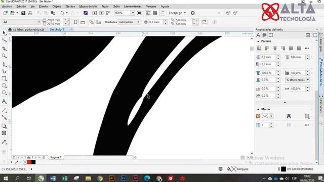Screen dimensions: 324x182
Task: Select the Color Eyedropper tool
Action: pos(4,142)
